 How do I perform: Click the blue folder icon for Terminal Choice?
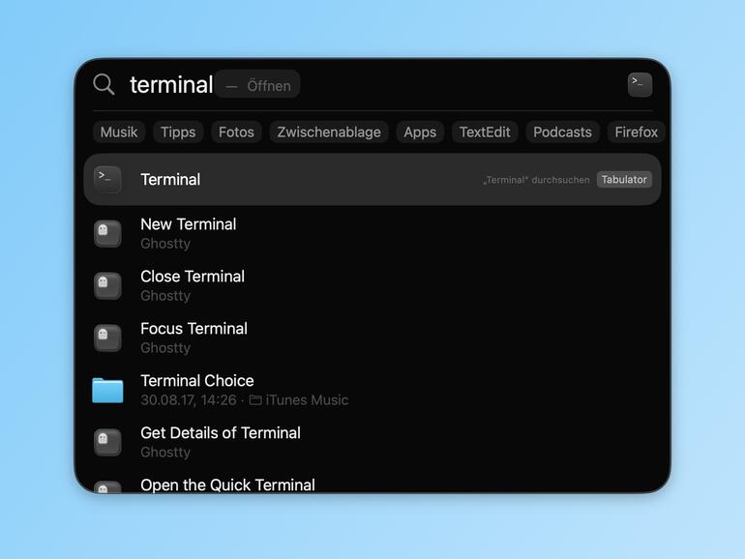[x=107, y=391]
